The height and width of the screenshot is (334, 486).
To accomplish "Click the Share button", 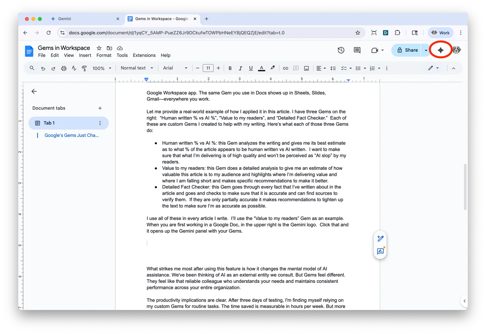I will 407,50.
